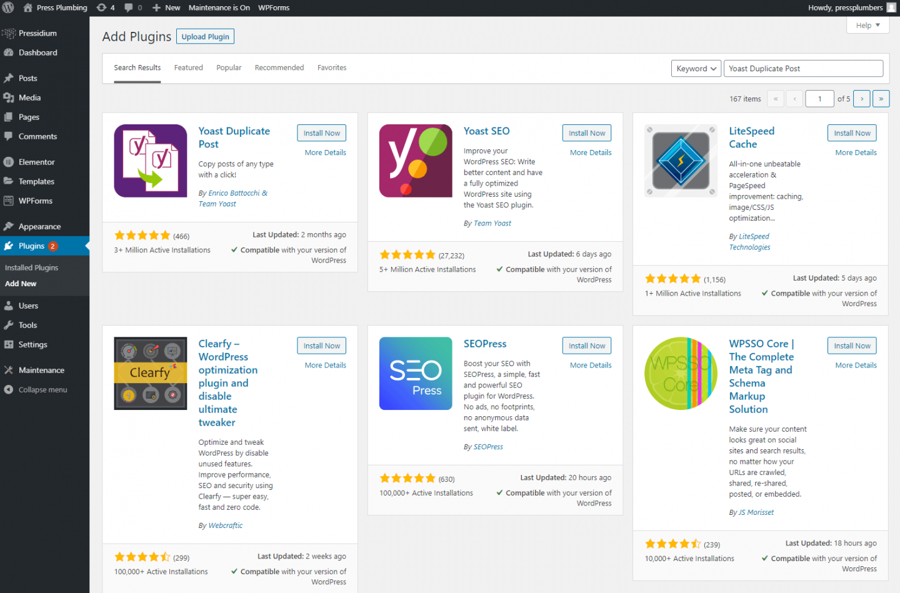The image size is (900, 593).
Task: Open the Webcraftic author link
Action: pyautogui.click(x=226, y=526)
